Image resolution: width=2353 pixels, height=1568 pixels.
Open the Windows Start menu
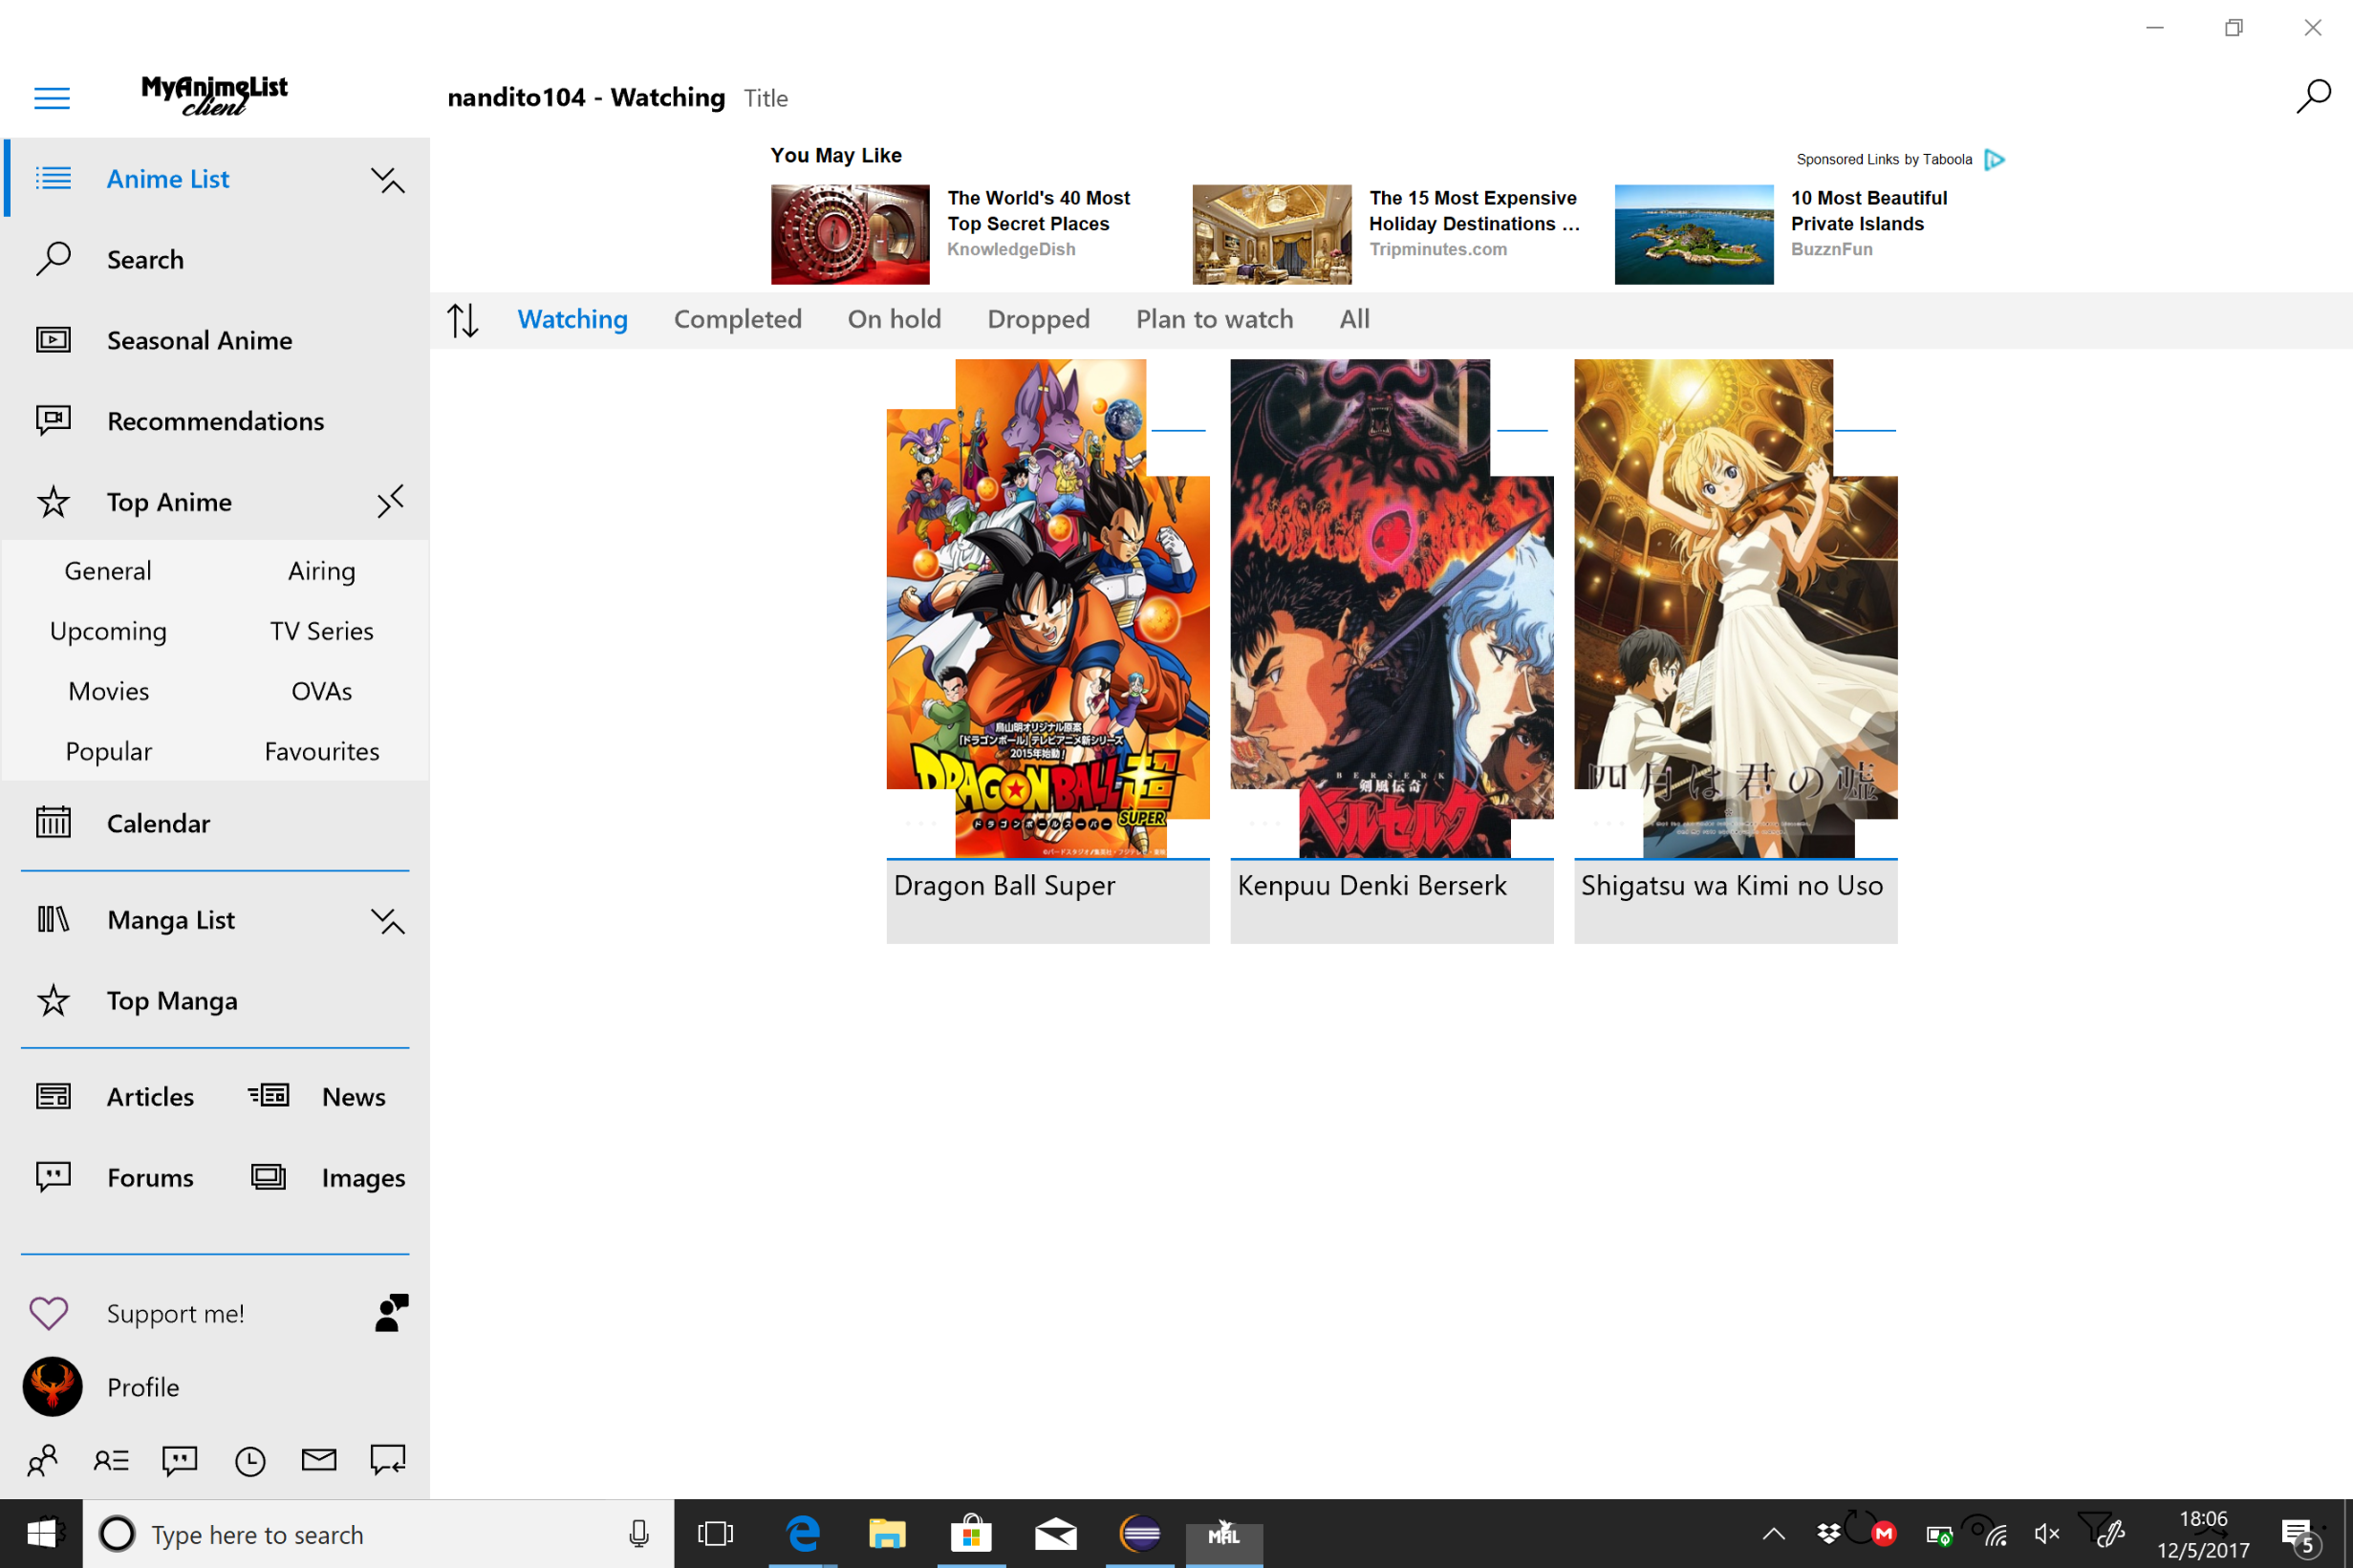pos(41,1533)
